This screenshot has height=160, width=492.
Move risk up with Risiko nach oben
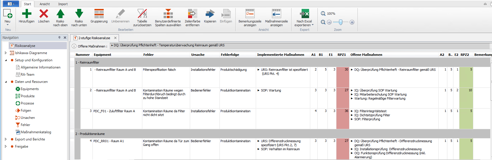click(x=60, y=14)
